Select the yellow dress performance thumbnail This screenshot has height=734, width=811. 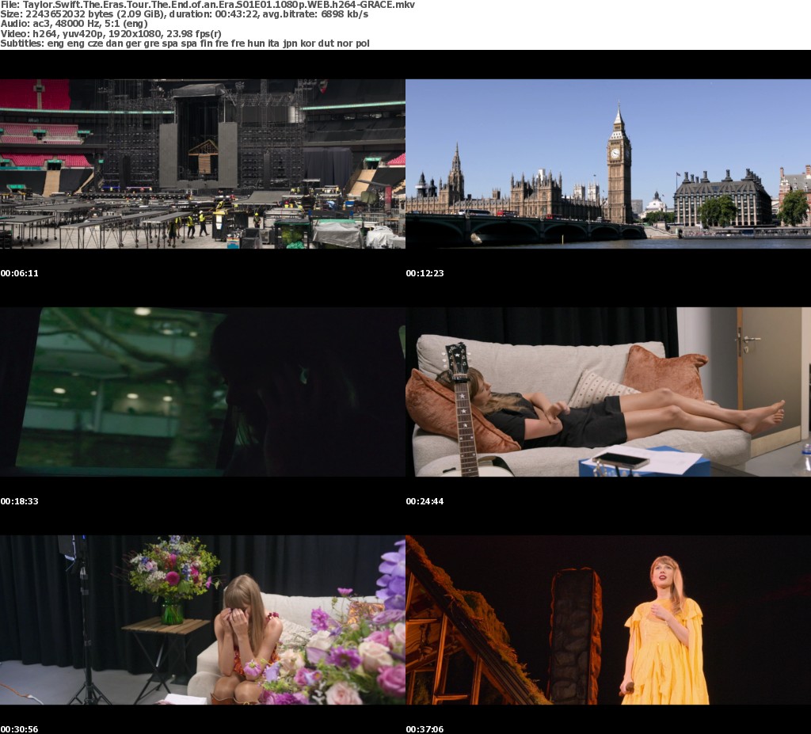pos(608,620)
